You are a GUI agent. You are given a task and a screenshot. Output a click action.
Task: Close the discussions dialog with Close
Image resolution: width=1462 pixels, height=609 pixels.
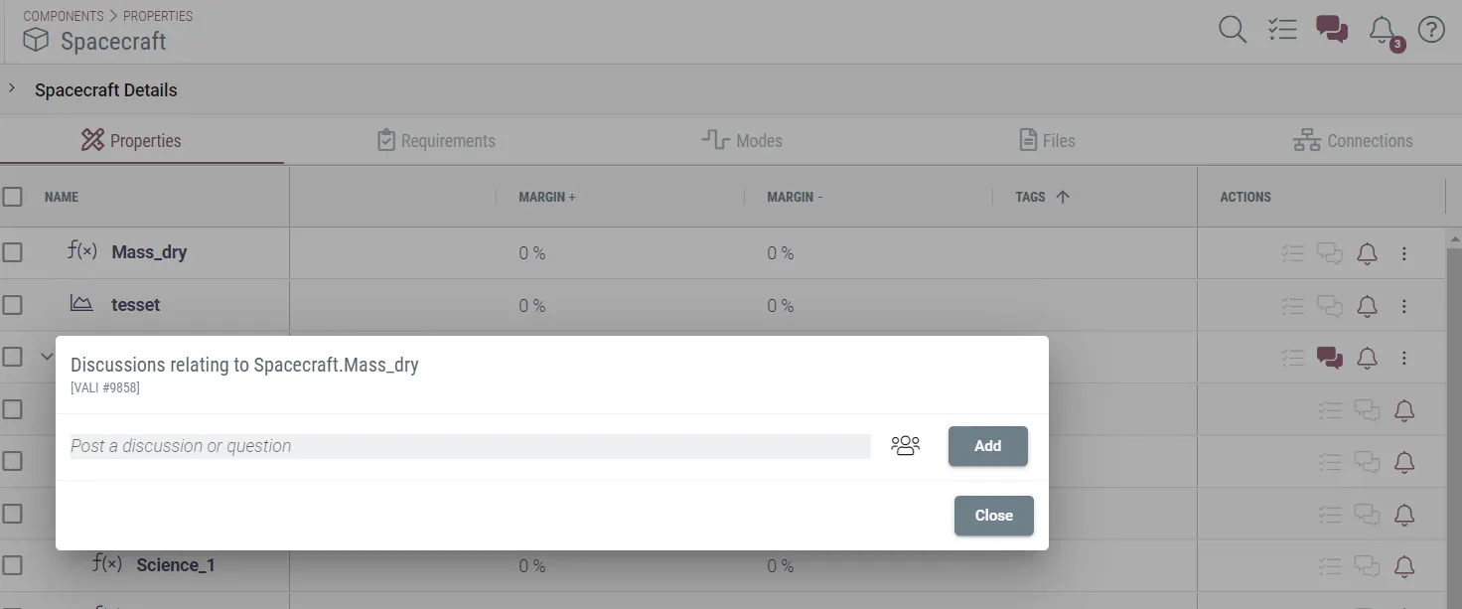[993, 516]
